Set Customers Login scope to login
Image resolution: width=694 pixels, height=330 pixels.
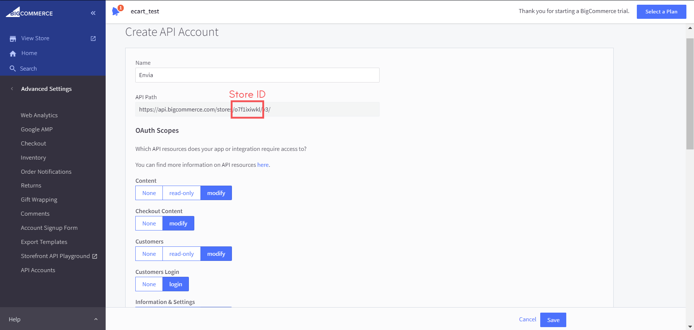coord(176,284)
